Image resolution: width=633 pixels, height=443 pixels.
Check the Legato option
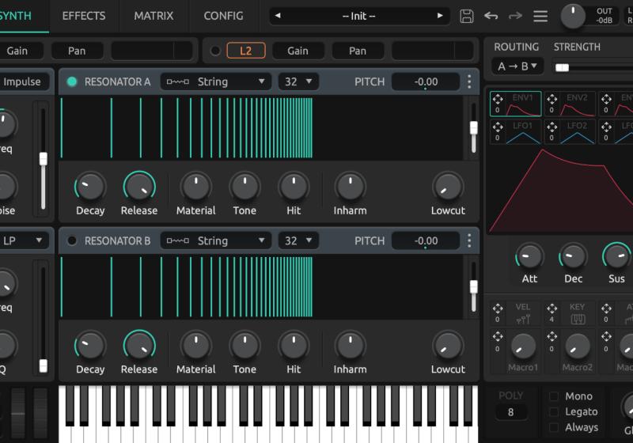click(554, 412)
